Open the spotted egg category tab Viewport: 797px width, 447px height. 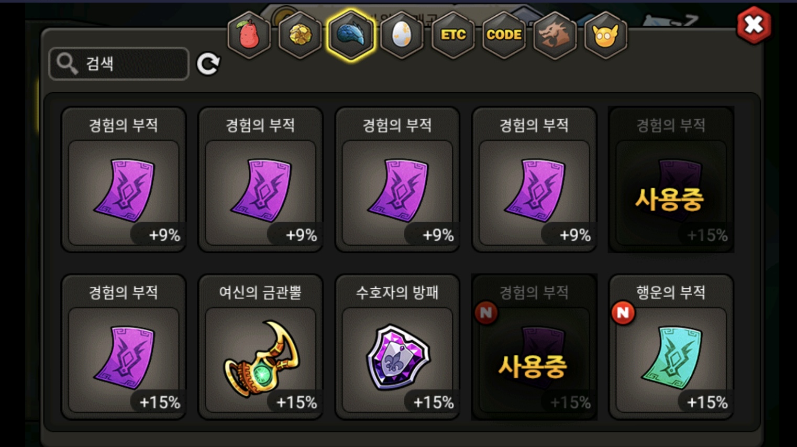(402, 35)
